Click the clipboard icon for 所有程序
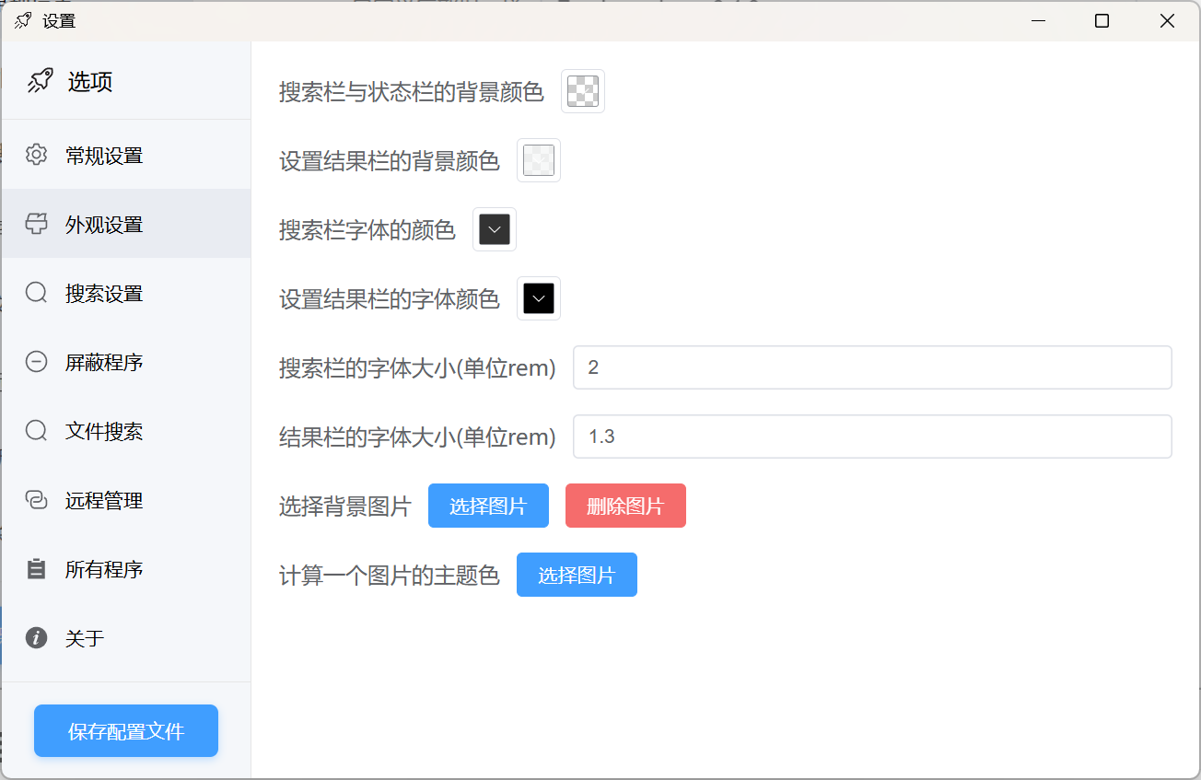Screen dimensions: 1201x780 pos(36,569)
